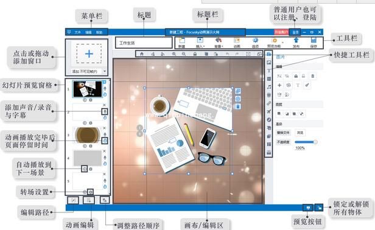The height and width of the screenshot is (230, 375).
Task: Click the lock all objects button in bottom bar
Action: pyautogui.click(x=318, y=207)
